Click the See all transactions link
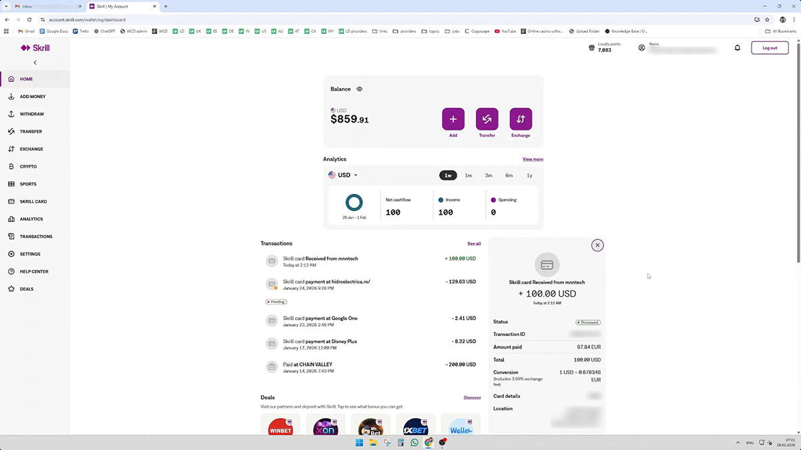 click(x=474, y=244)
